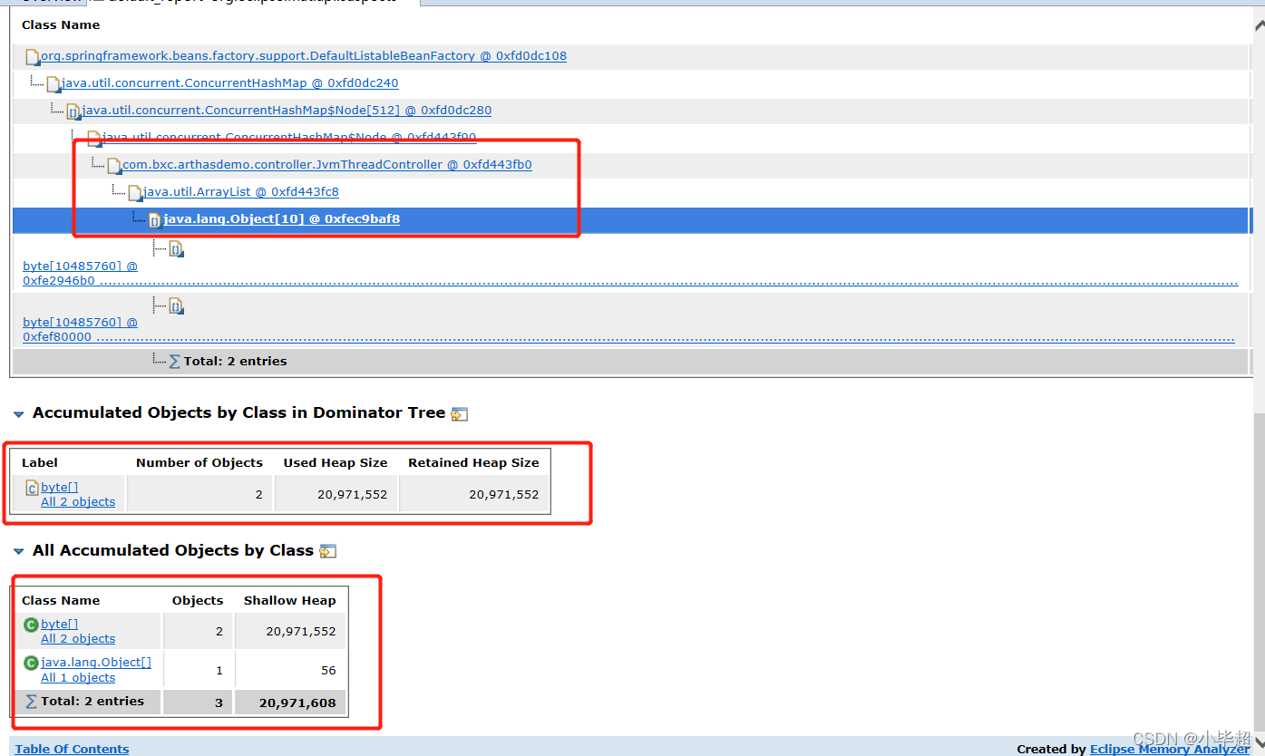Click ConcurrentHashMap$Node[512] array icon
The height and width of the screenshot is (756, 1265).
click(x=73, y=112)
